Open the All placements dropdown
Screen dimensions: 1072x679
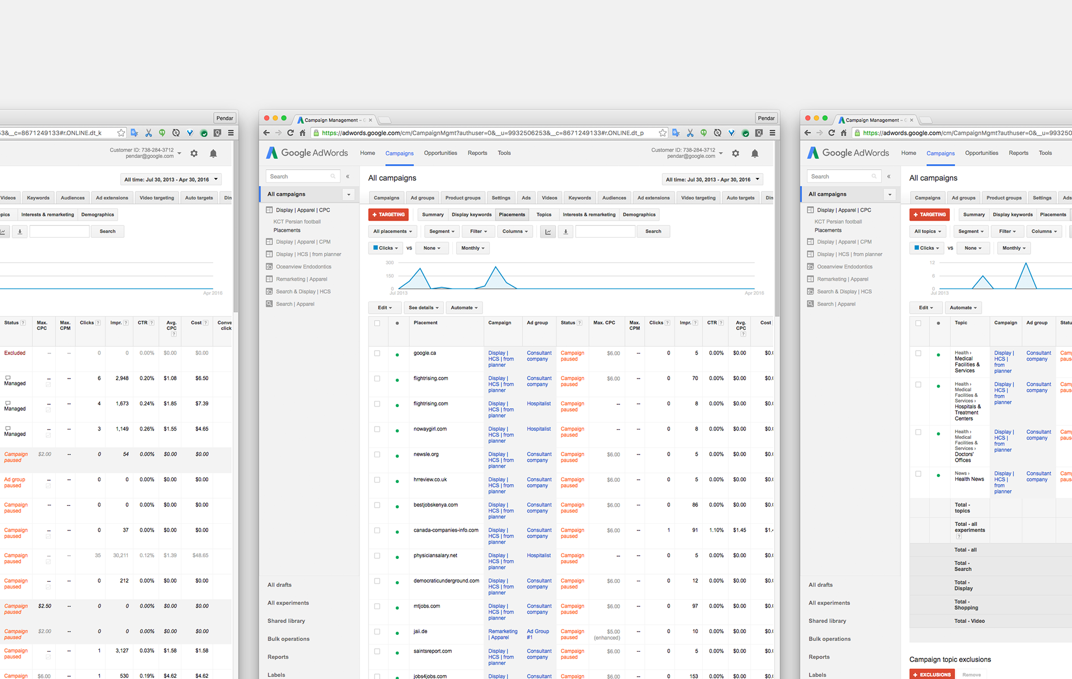[393, 232]
